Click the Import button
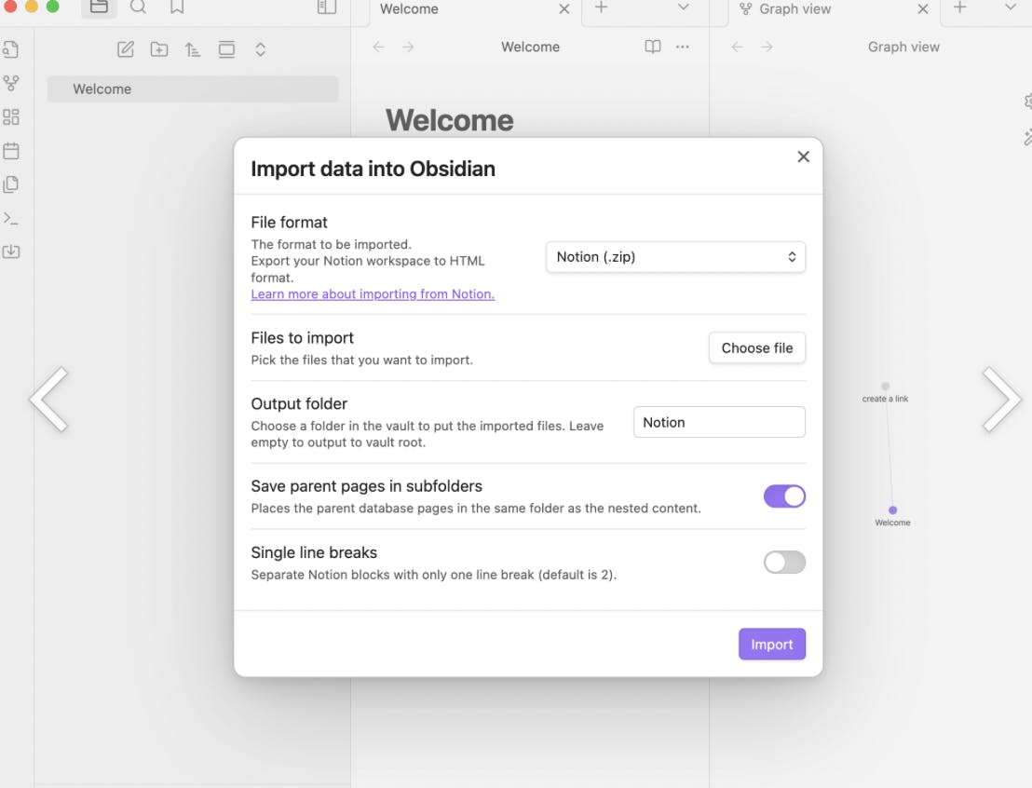This screenshot has height=788, width=1032. tap(771, 645)
